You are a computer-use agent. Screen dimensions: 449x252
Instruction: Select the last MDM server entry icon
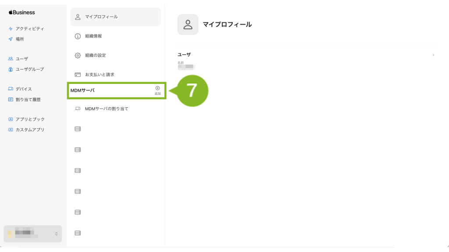78,233
